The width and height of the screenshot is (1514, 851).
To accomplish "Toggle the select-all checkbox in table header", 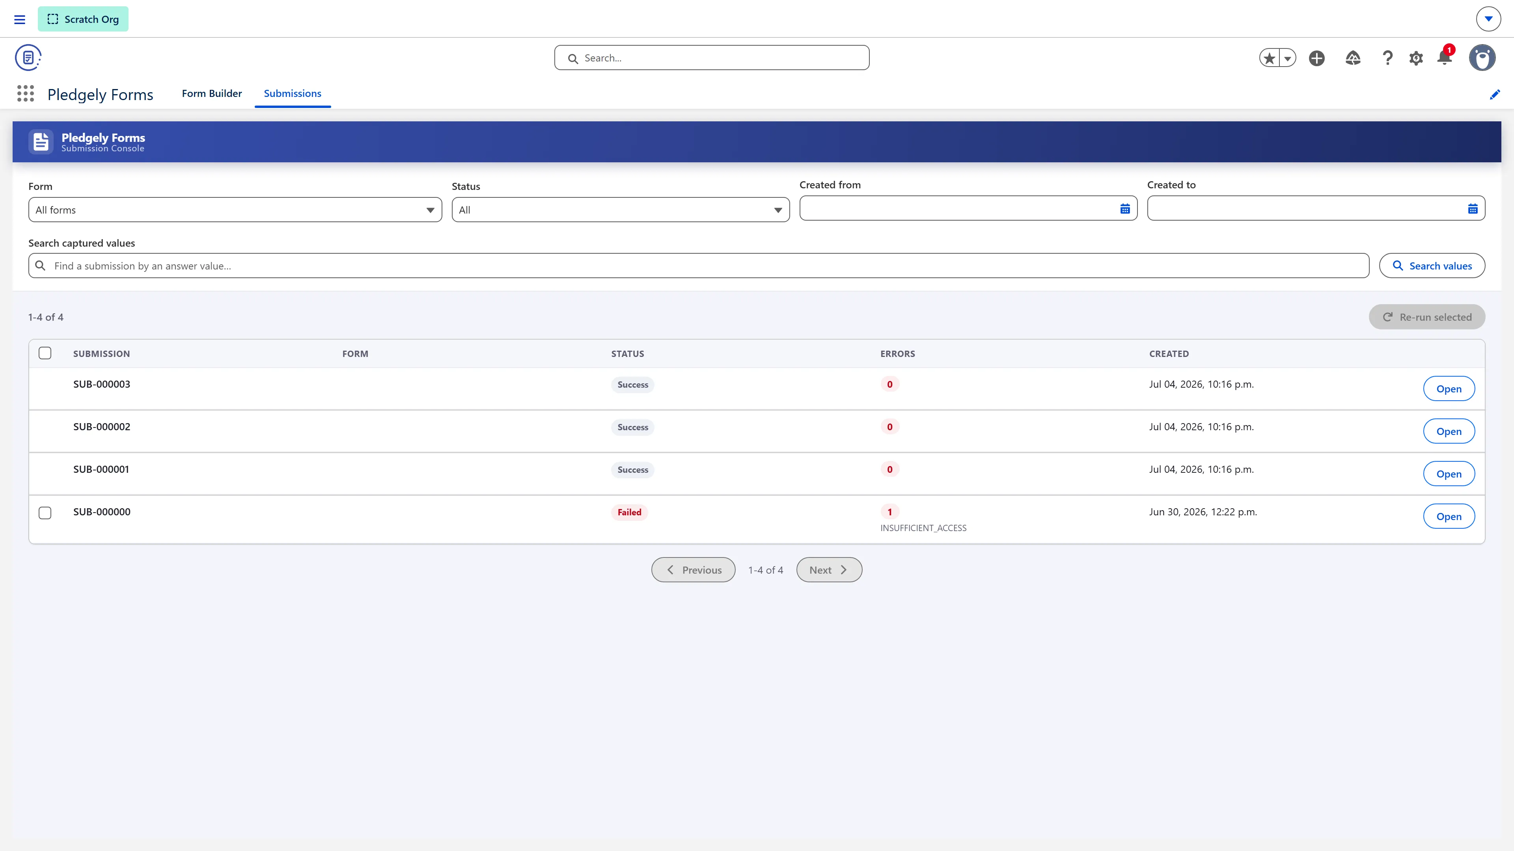I will [x=45, y=353].
